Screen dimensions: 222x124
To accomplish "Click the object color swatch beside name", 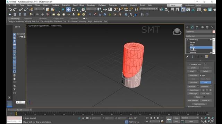I will click(x=214, y=32).
